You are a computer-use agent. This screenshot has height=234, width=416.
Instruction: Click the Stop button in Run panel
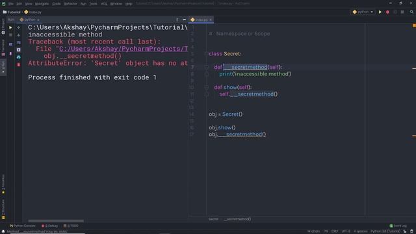click(x=10, y=35)
